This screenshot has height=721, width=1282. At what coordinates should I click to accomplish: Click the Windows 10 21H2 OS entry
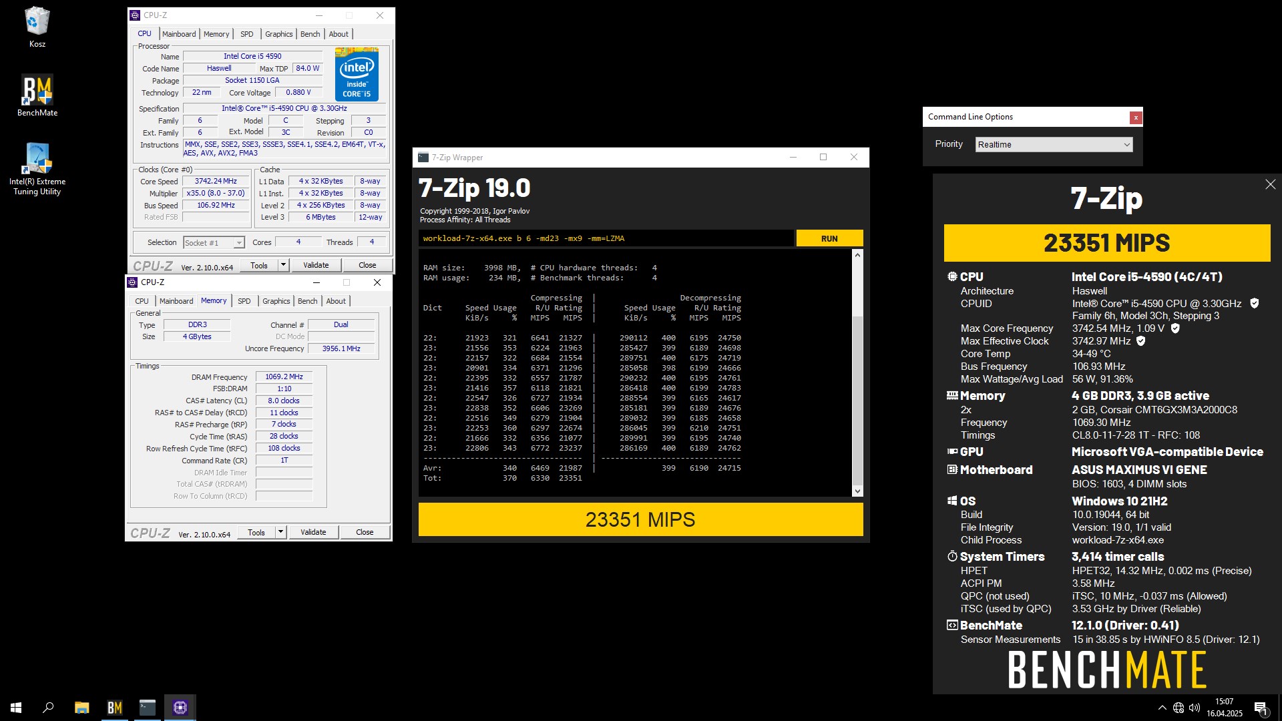[x=1120, y=501]
